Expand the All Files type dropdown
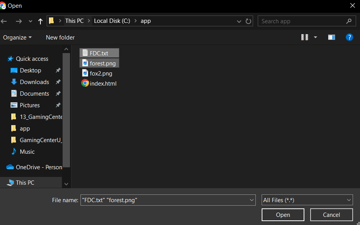The height and width of the screenshot is (225, 360). click(x=348, y=200)
